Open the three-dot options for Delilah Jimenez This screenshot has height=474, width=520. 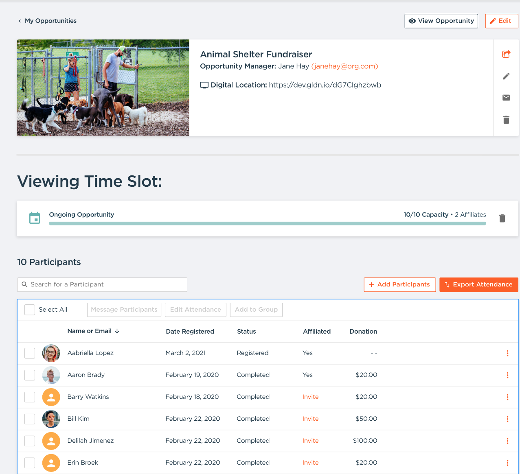(x=507, y=441)
